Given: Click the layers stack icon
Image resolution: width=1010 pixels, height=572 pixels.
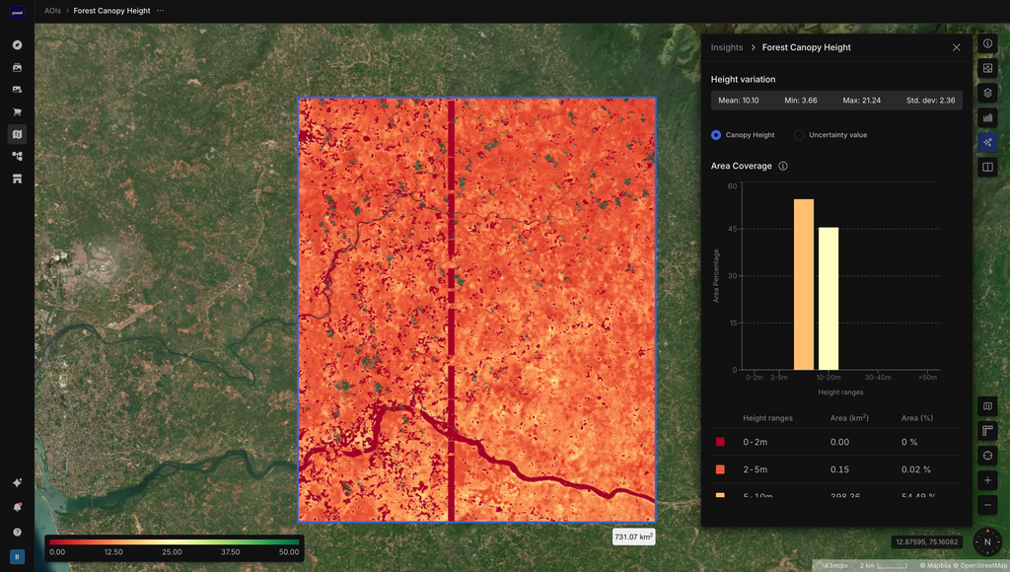Looking at the screenshot, I should click(x=987, y=93).
